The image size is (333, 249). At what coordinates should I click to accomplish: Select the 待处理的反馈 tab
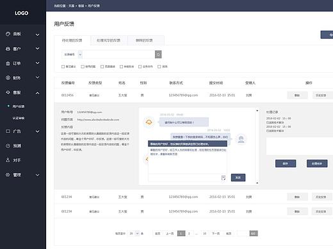tap(72, 40)
